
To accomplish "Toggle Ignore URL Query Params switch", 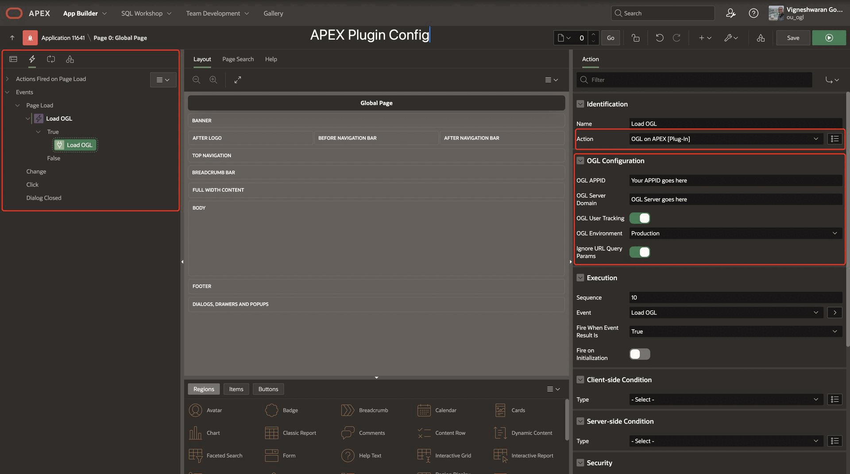I will tap(640, 252).
